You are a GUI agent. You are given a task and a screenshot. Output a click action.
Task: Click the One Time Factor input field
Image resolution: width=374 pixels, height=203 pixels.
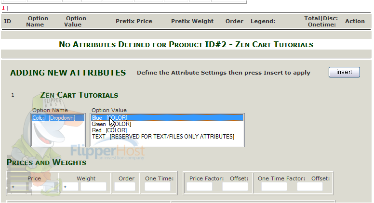click(x=274, y=187)
